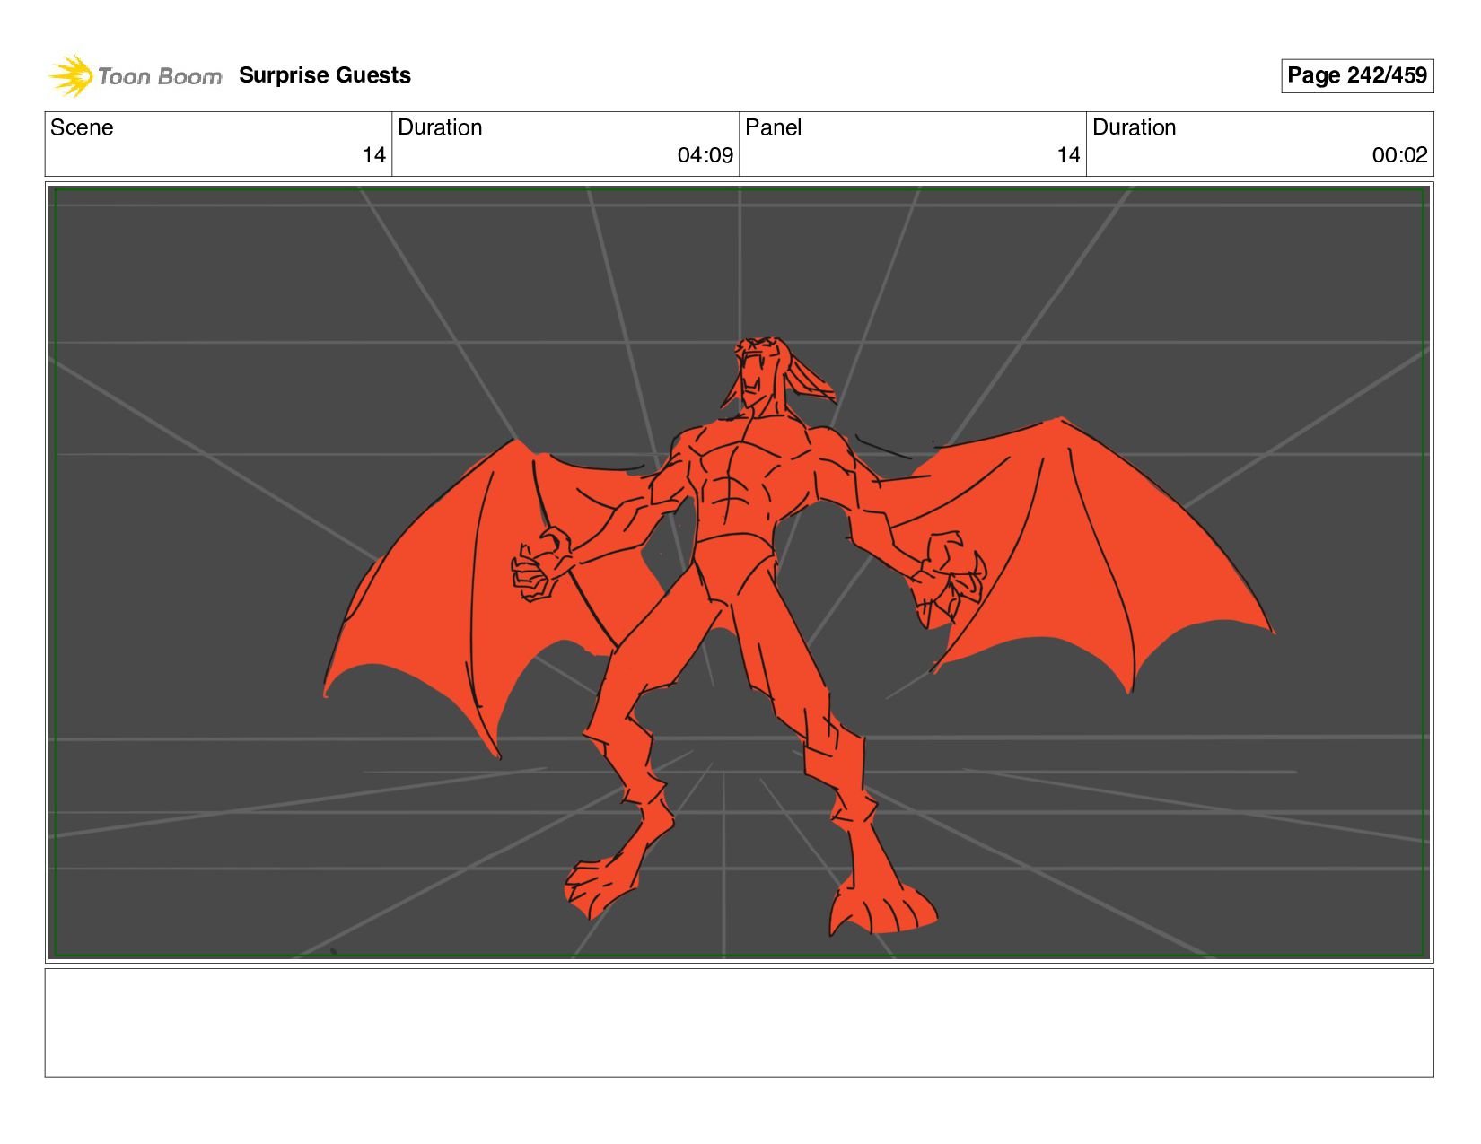Select the 'Surprise Guests' title text

(325, 75)
